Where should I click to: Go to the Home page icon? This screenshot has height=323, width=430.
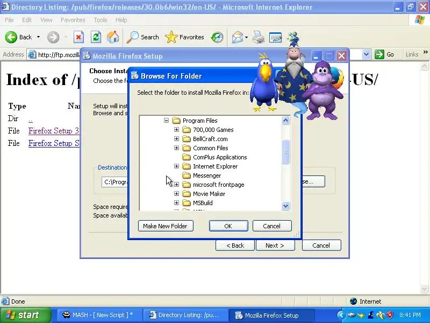coord(113,37)
